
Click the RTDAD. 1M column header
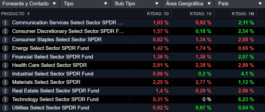[x=243, y=14]
